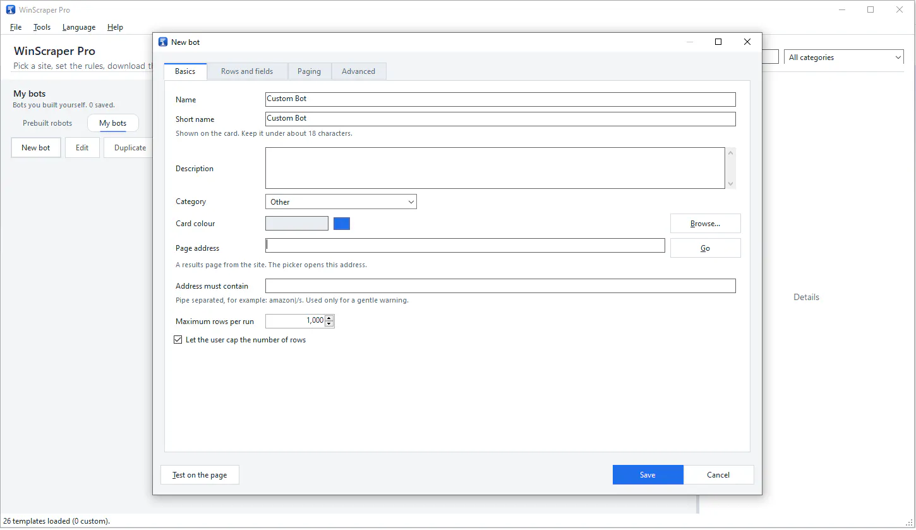The image size is (916, 530).
Task: Click the 'My bots' heading in main window
Action: point(30,93)
